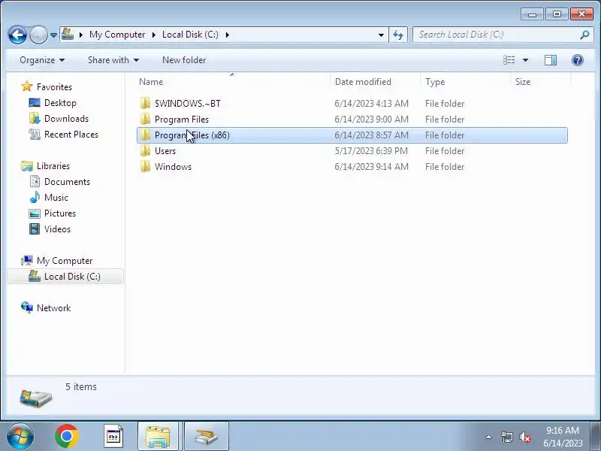
Task: Open the address bar history dropdown
Action: [x=381, y=35]
